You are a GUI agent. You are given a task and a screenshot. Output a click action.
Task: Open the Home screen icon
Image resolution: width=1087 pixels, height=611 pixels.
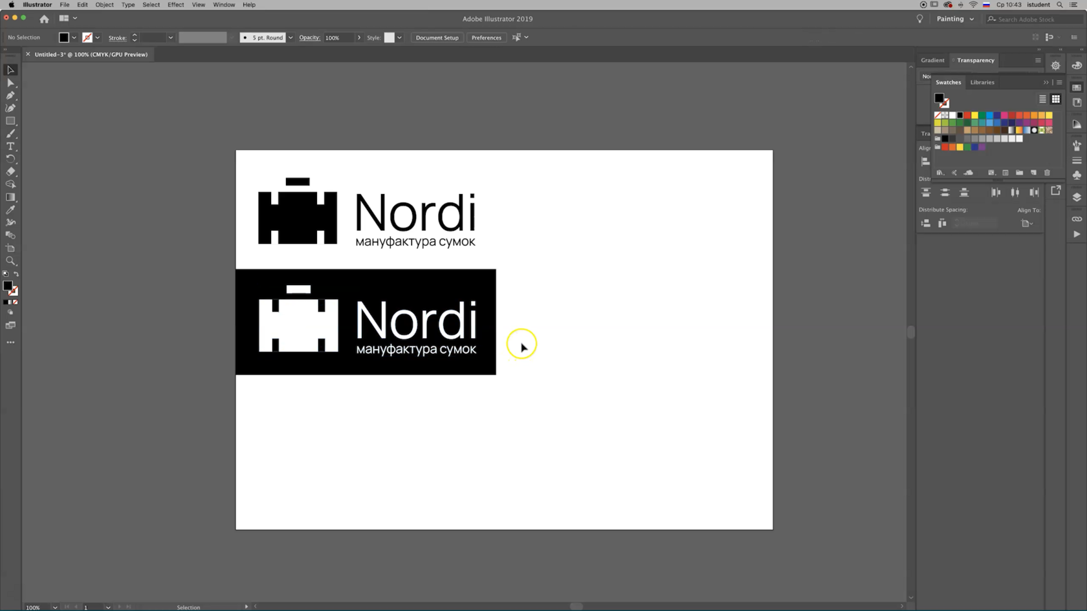[44, 19]
